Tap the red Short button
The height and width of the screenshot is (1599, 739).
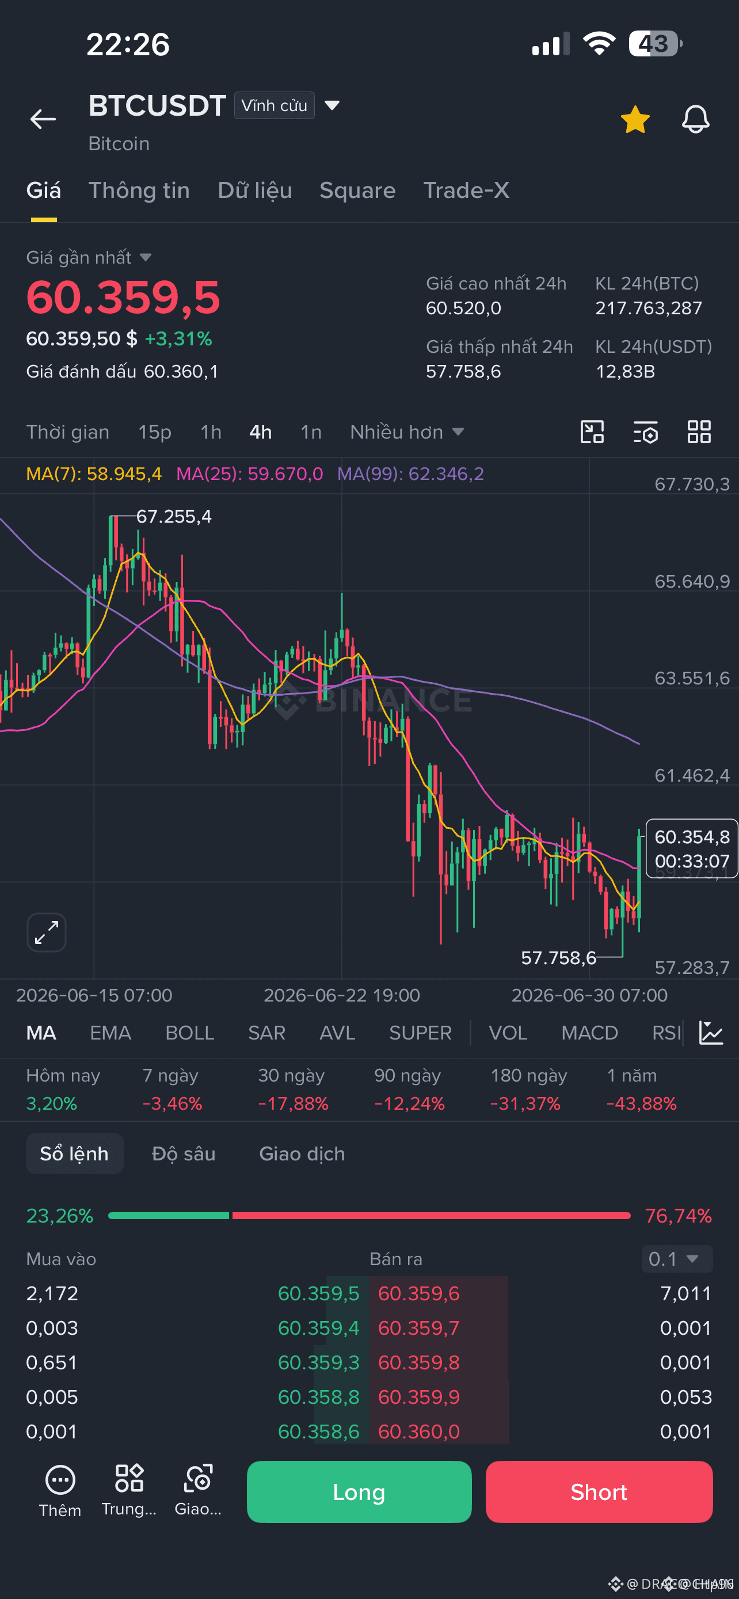coord(599,1491)
